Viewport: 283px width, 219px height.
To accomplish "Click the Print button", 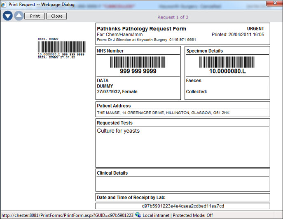I will pyautogui.click(x=35, y=16).
